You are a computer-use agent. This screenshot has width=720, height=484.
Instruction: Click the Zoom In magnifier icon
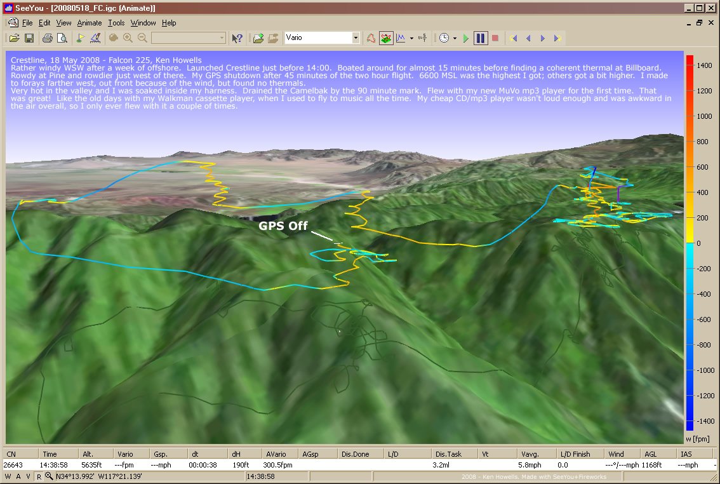pos(128,38)
